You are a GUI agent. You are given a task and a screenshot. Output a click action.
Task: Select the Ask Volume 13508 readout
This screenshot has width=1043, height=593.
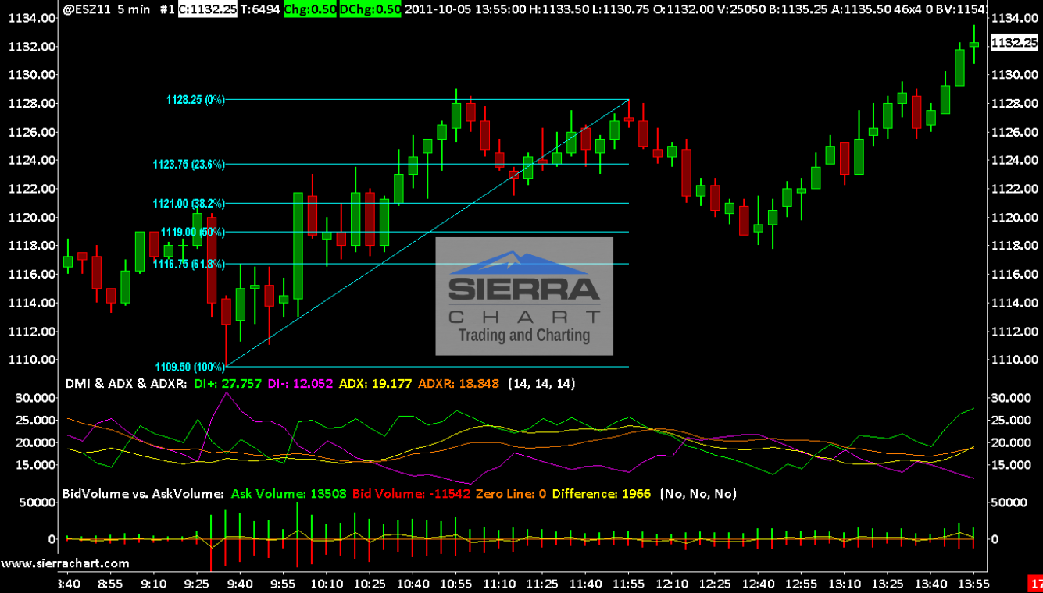point(288,494)
